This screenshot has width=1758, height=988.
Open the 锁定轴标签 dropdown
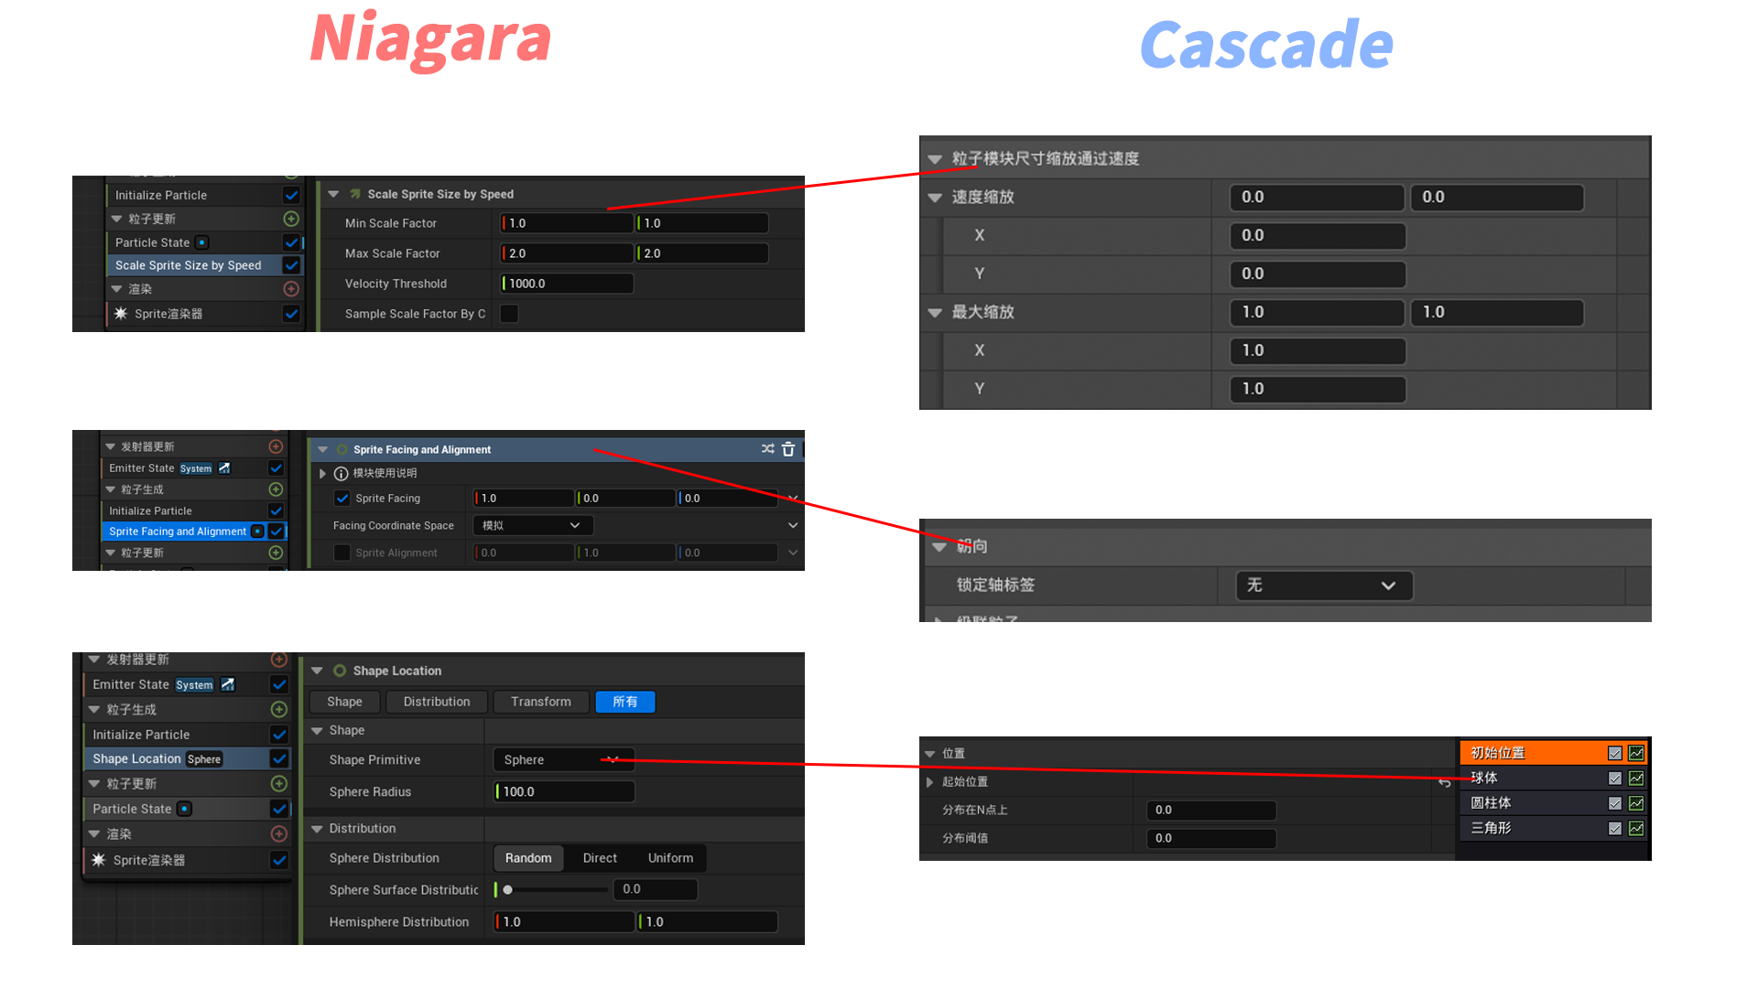(1323, 585)
